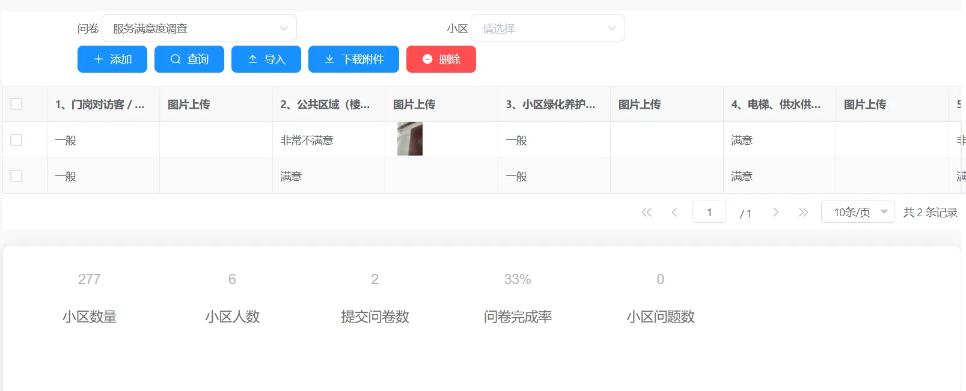Go to previous page arrow
966x391 pixels.
pos(674,212)
